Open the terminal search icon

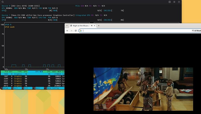(3, 2)
